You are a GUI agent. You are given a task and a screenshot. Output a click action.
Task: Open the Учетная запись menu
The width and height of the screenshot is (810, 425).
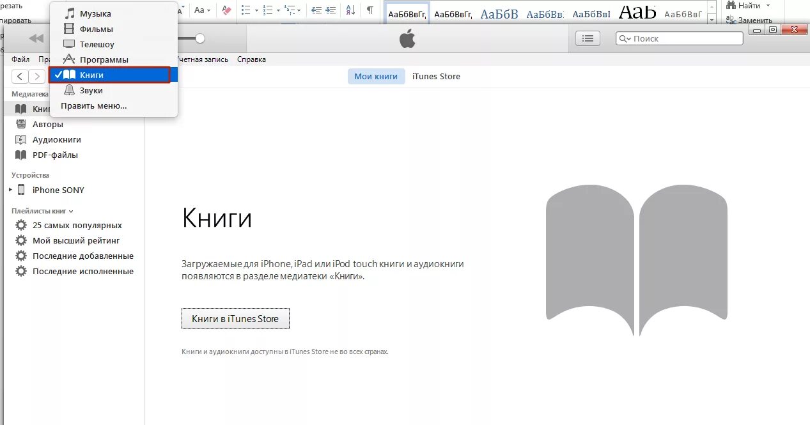(202, 59)
